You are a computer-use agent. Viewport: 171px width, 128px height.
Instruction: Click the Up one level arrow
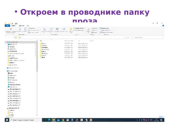[x=14, y=37]
